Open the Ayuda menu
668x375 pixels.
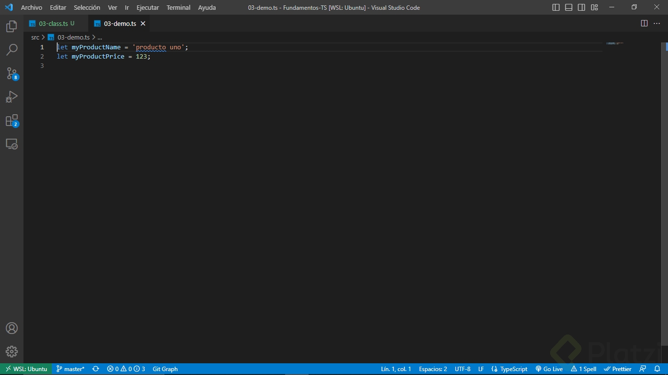tap(207, 7)
